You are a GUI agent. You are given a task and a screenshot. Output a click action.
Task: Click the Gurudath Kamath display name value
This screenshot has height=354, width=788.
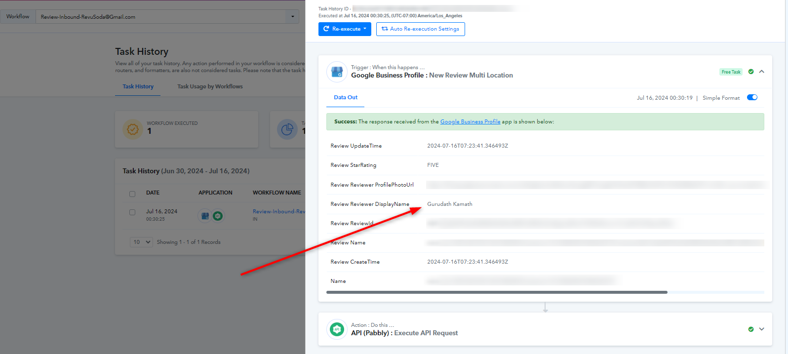click(x=450, y=204)
